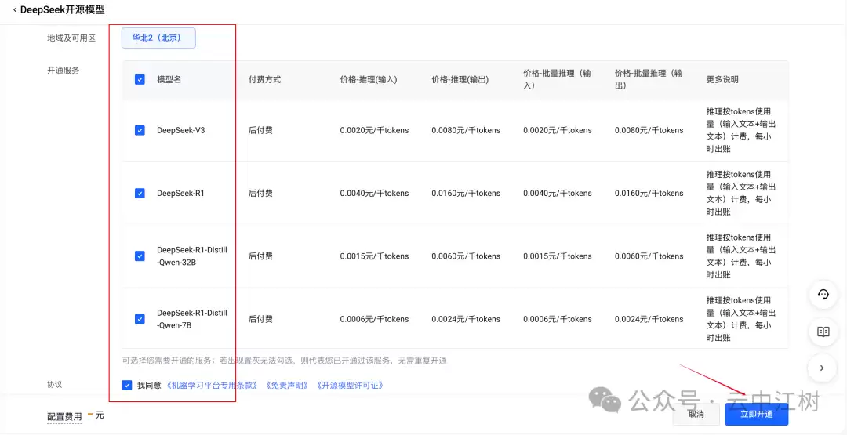Image resolution: width=847 pixels, height=435 pixels.
Task: Click the 模型名 column header
Action: tap(169, 79)
